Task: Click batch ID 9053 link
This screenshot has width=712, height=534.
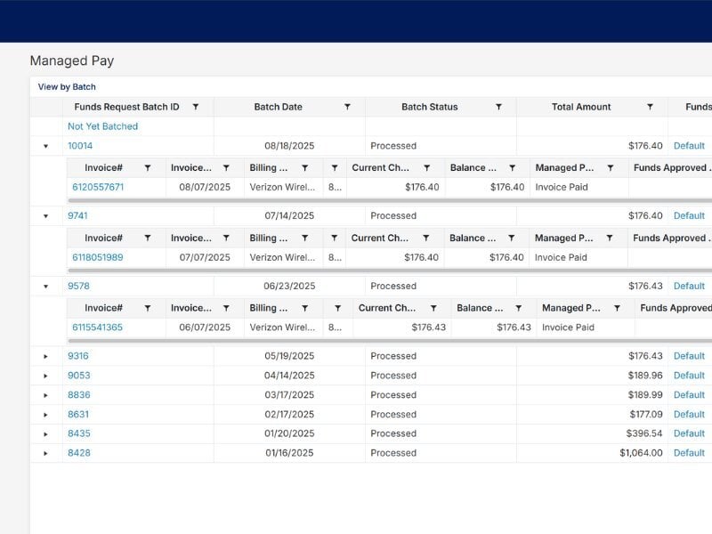Action: [x=78, y=376]
